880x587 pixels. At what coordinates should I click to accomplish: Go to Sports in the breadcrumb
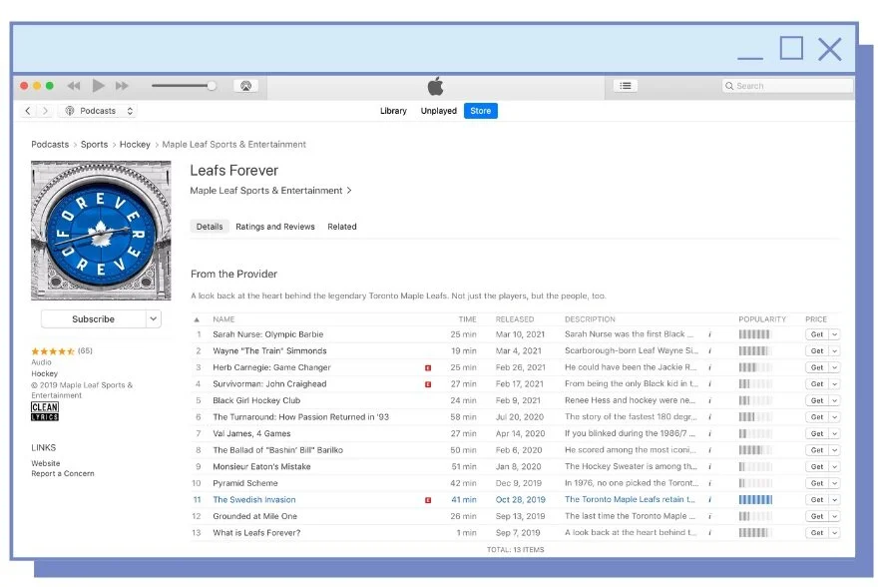tap(94, 145)
